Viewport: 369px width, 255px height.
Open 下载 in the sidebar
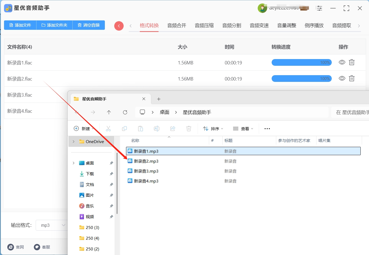coord(90,174)
